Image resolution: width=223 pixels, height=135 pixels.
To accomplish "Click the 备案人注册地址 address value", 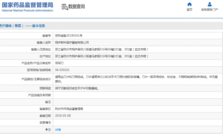I will tap(102, 49).
